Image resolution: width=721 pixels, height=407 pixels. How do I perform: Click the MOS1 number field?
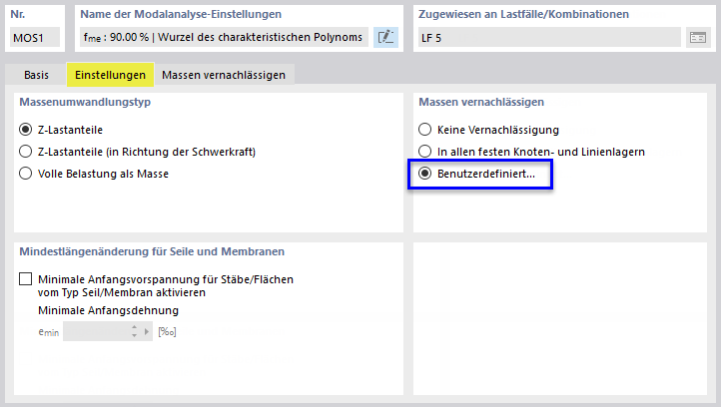[35, 37]
